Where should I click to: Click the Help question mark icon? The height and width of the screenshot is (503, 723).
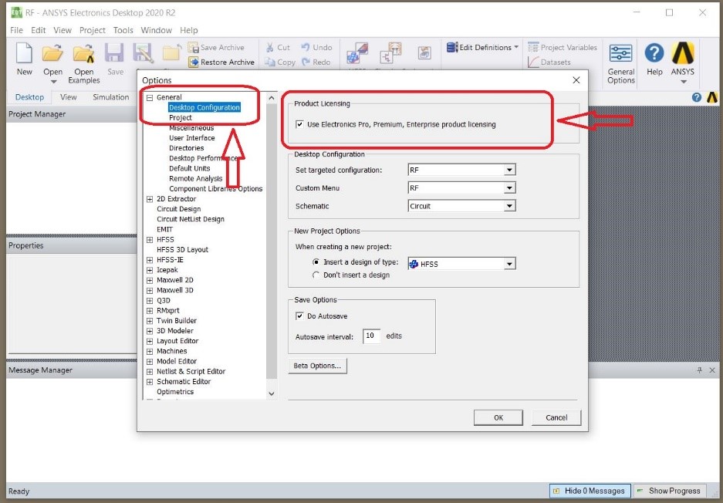point(654,53)
